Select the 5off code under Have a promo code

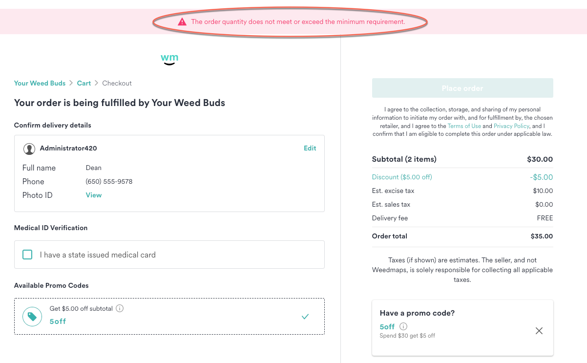387,326
